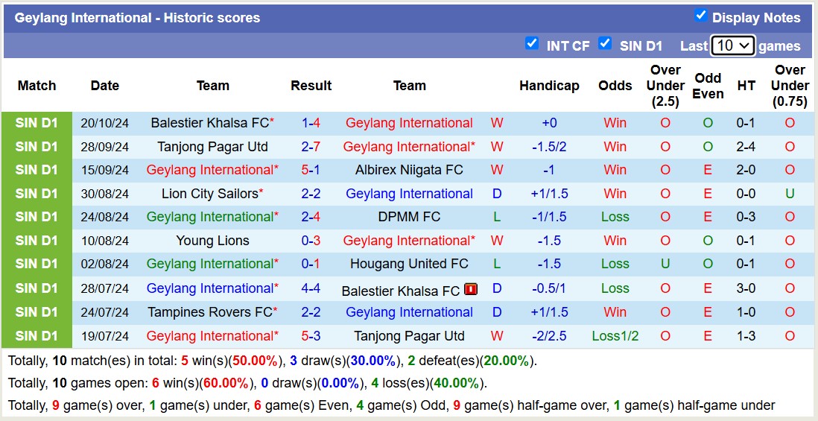This screenshot has height=421, width=818.
Task: Open Balestier Khalsa FC team link in top row
Action: click(209, 123)
